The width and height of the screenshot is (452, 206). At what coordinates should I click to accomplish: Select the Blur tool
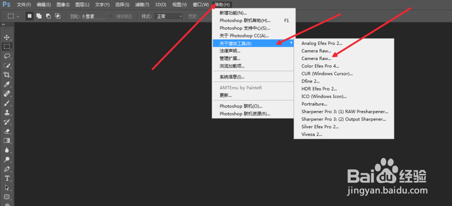[7, 150]
